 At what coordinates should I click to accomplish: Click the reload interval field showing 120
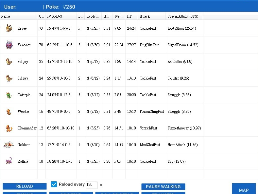click(92, 185)
